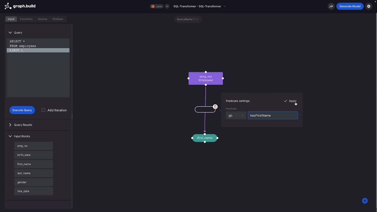Select the first_name green node

(x=204, y=138)
